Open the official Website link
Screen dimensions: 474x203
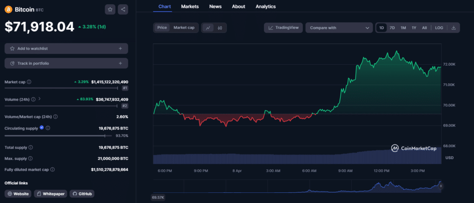pos(18,194)
